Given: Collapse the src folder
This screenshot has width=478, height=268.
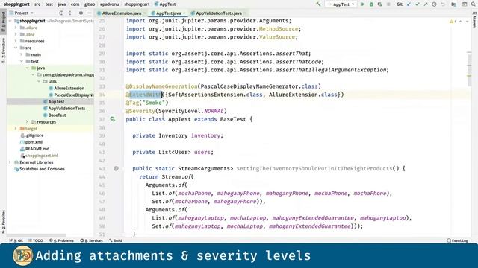Looking at the screenshot, I should pyautogui.click(x=16, y=48).
